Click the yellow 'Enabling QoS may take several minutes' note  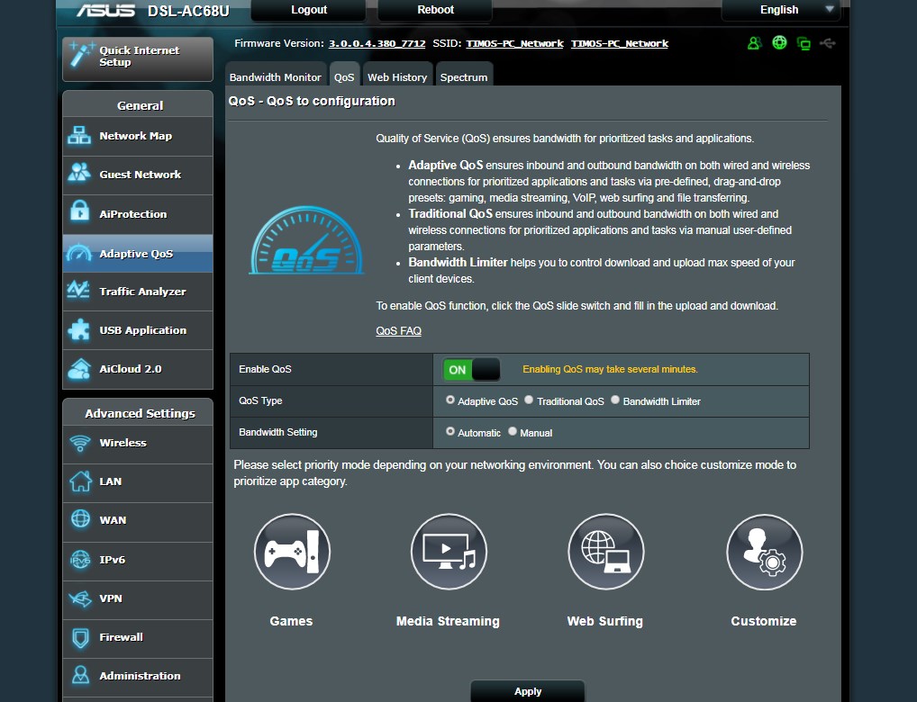point(610,369)
